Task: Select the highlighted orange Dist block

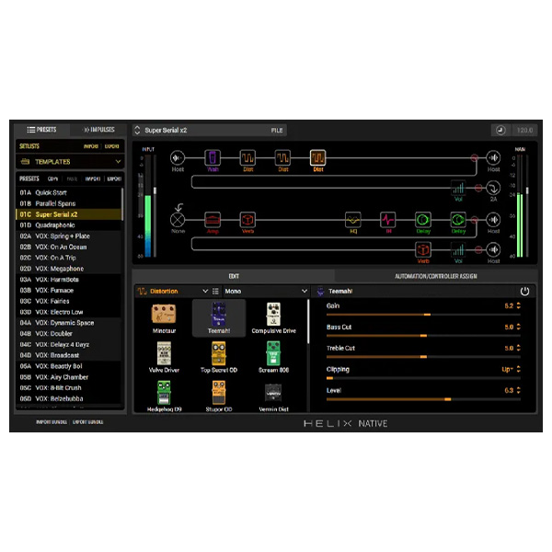Action: pos(318,157)
